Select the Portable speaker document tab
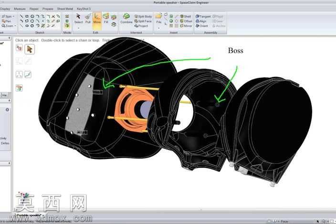Image resolution: width=336 pixels, height=224 pixels. (x=29, y=215)
